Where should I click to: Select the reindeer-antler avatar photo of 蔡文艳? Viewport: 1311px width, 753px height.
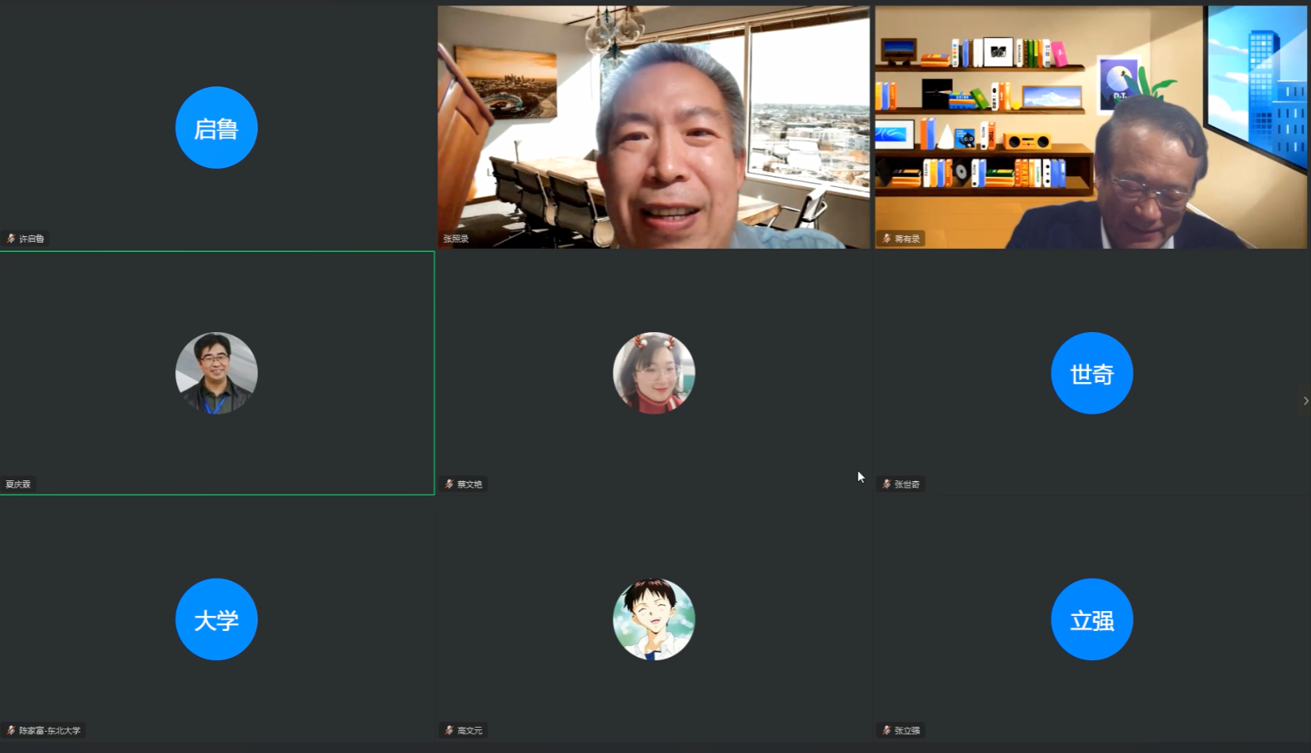click(x=654, y=373)
